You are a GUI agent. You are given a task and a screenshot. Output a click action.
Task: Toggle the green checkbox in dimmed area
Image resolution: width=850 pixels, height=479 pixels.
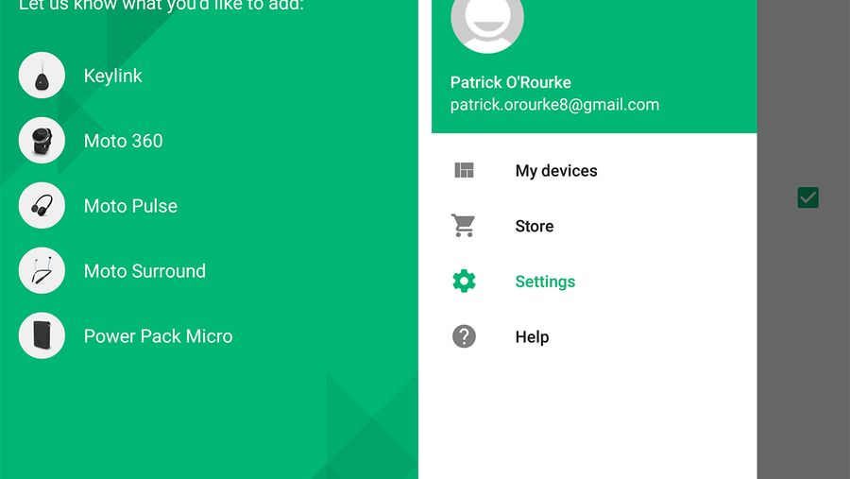pos(807,197)
